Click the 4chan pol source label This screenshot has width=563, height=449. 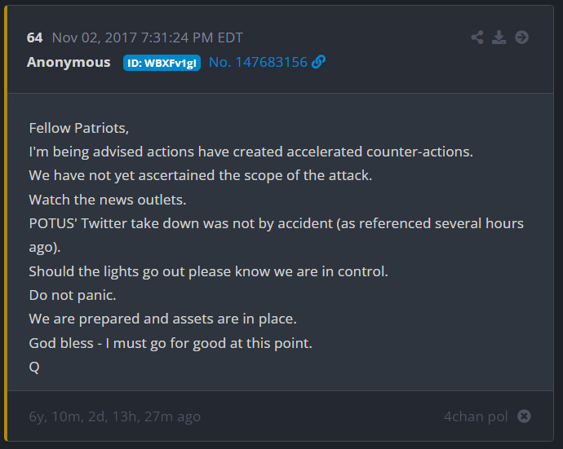[476, 416]
